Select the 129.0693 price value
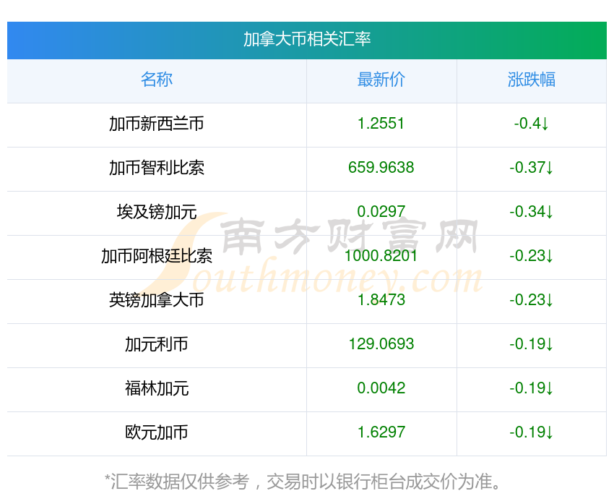614x504 pixels. click(381, 344)
